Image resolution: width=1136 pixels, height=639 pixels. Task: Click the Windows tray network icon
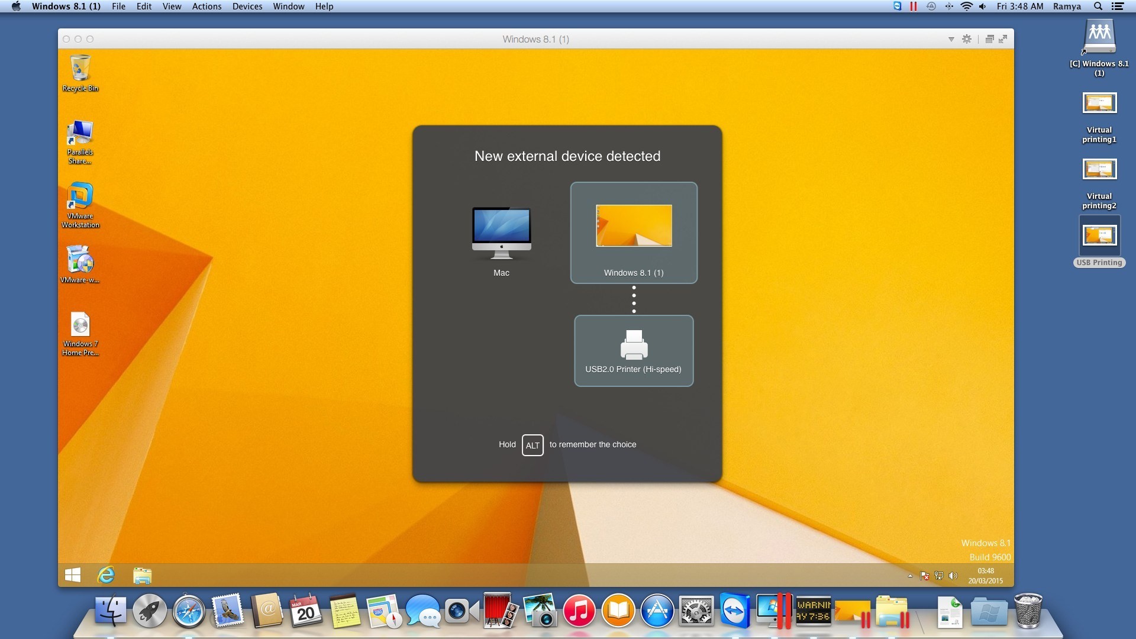coord(939,576)
